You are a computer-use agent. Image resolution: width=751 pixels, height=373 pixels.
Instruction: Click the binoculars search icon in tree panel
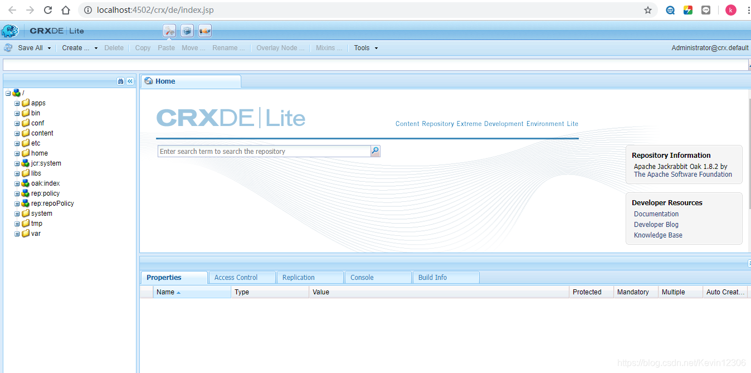[x=120, y=81]
